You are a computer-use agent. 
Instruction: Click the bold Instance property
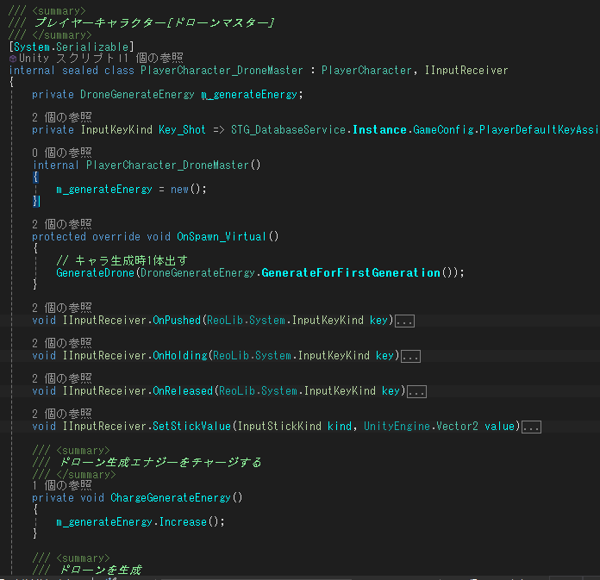tap(379, 130)
